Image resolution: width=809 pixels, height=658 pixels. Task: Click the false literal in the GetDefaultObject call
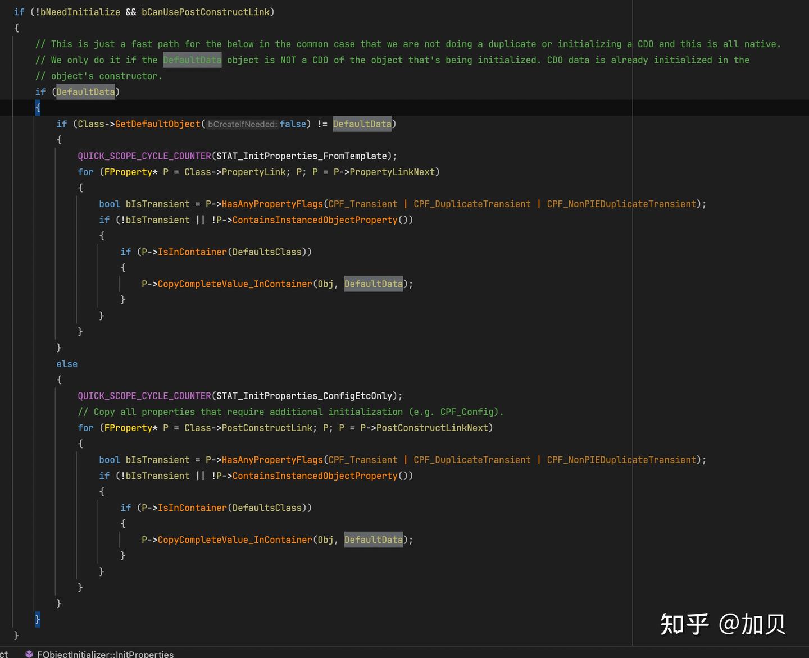click(x=293, y=124)
